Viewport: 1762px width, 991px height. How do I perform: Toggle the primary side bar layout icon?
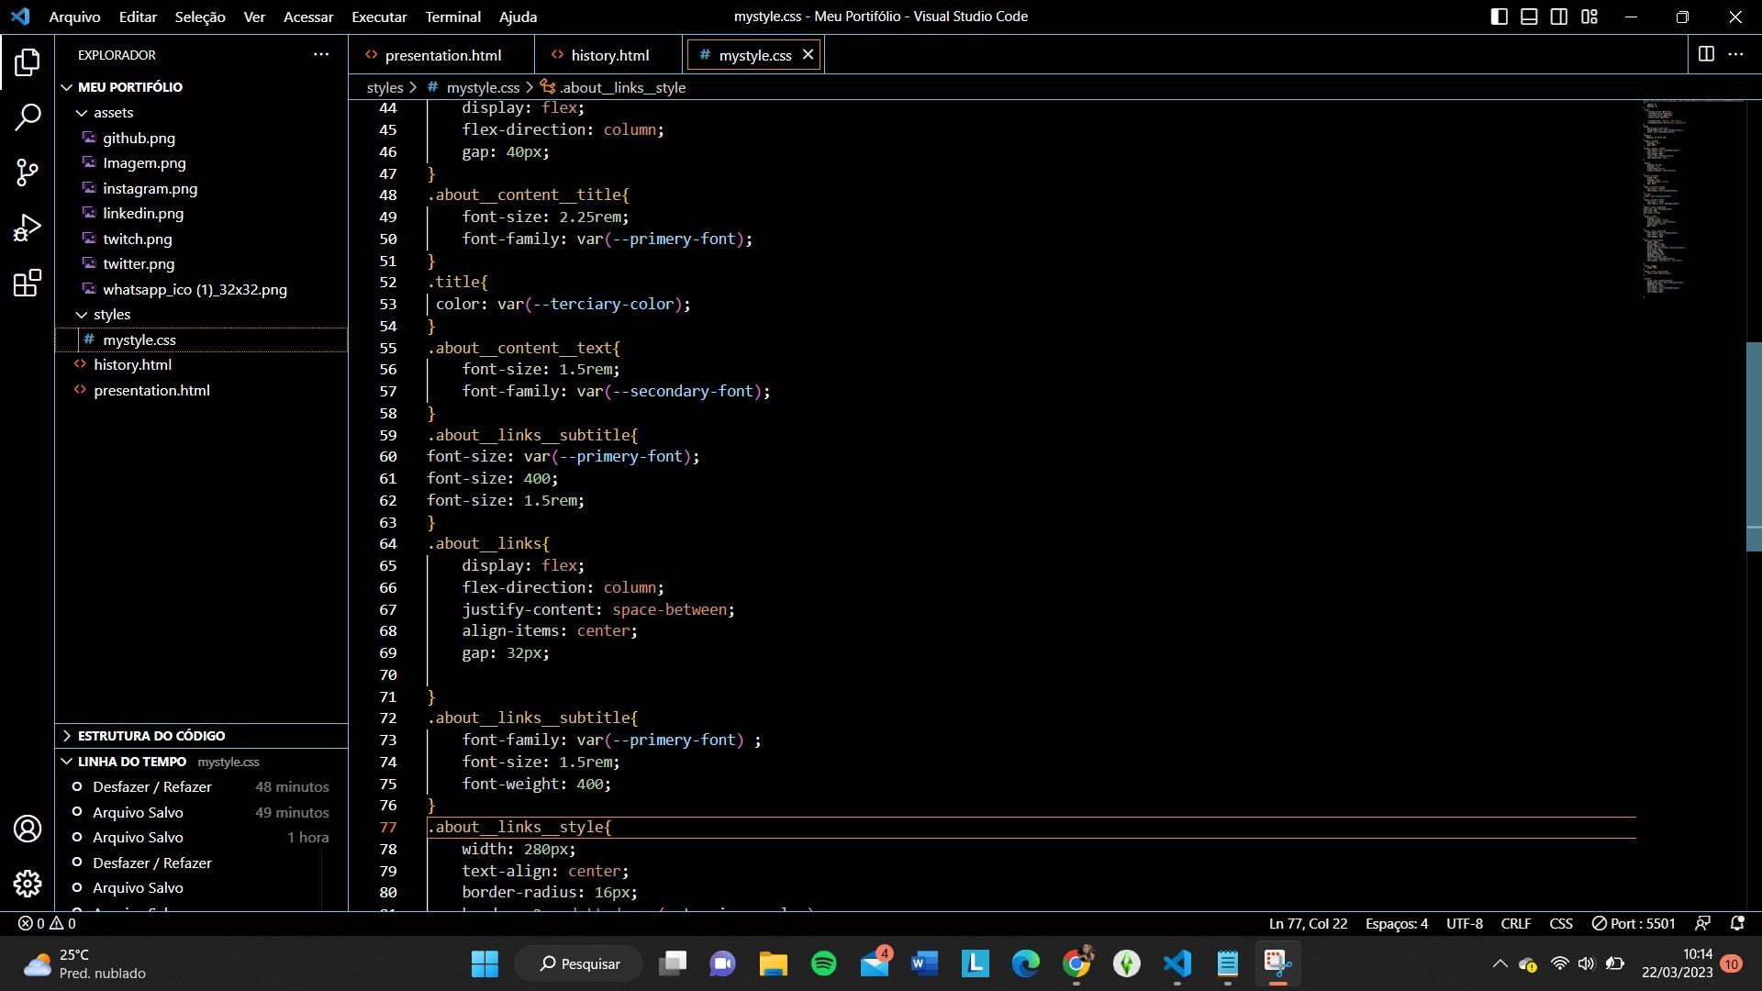pyautogui.click(x=1499, y=17)
